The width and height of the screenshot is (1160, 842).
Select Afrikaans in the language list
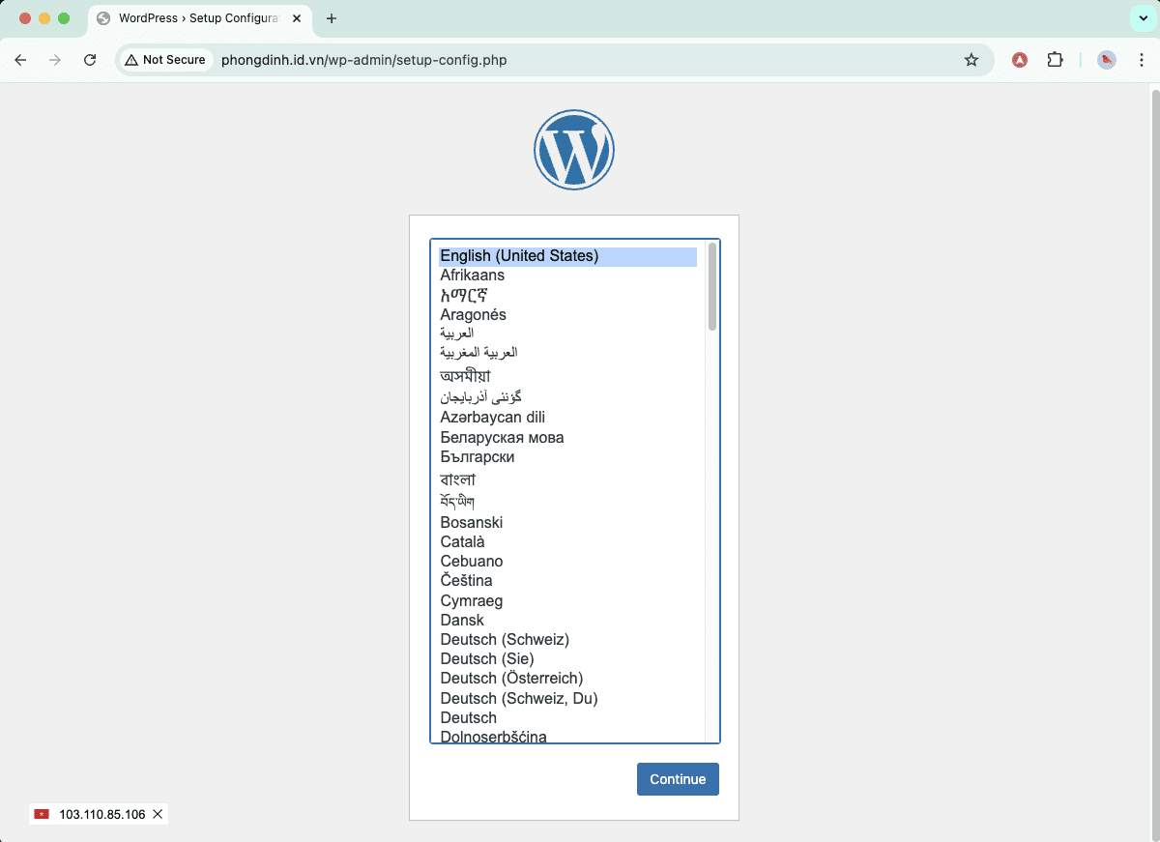pos(567,276)
